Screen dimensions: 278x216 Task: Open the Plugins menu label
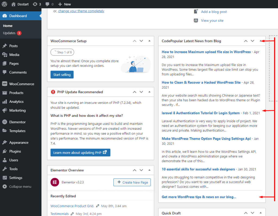pos(15,151)
